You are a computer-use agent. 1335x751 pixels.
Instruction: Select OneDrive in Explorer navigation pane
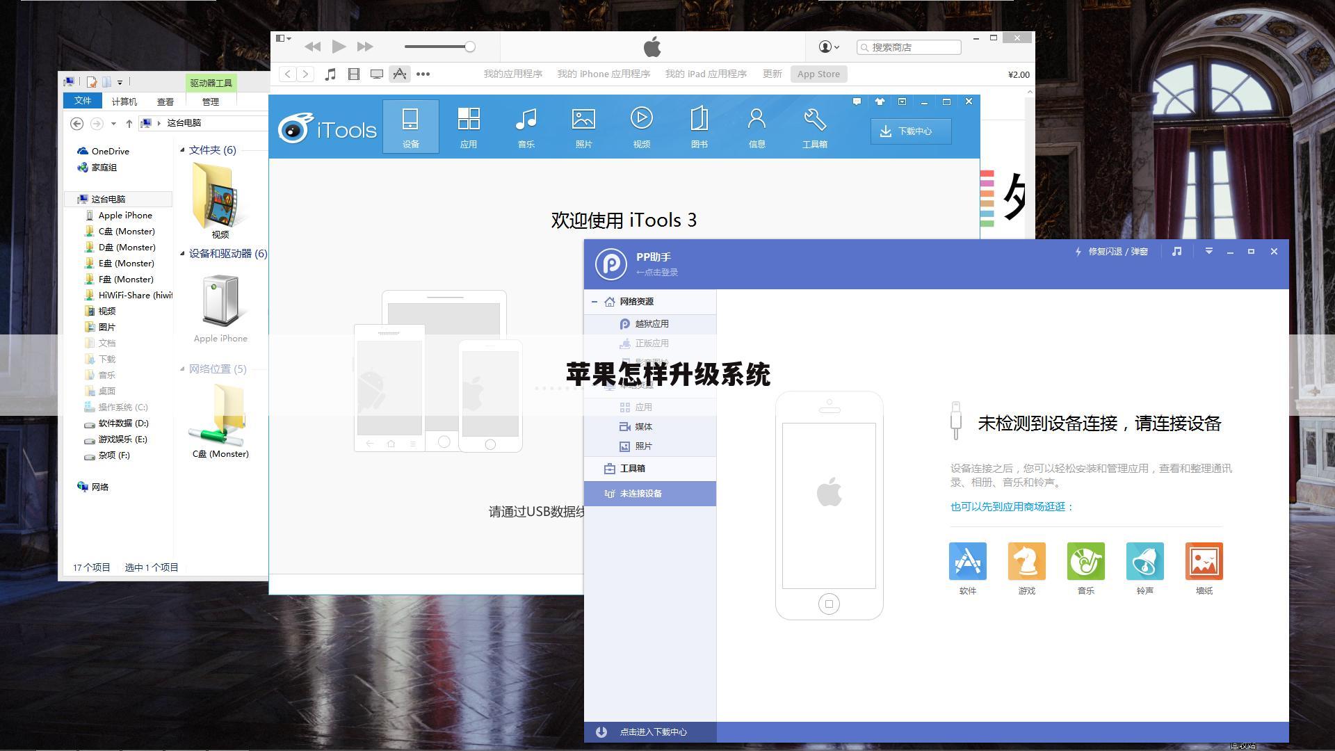(x=104, y=151)
